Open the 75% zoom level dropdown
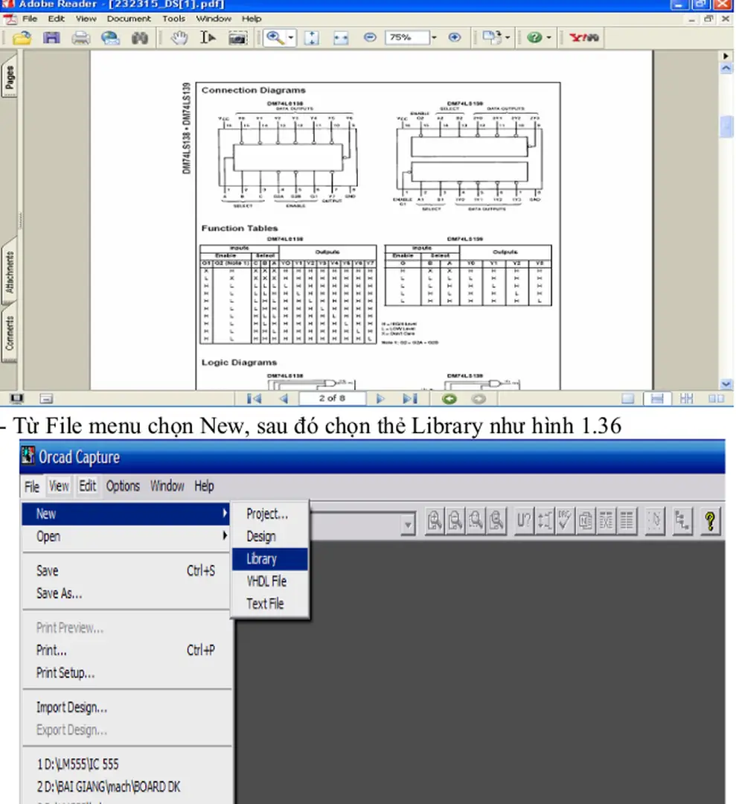This screenshot has width=736, height=804. [434, 38]
